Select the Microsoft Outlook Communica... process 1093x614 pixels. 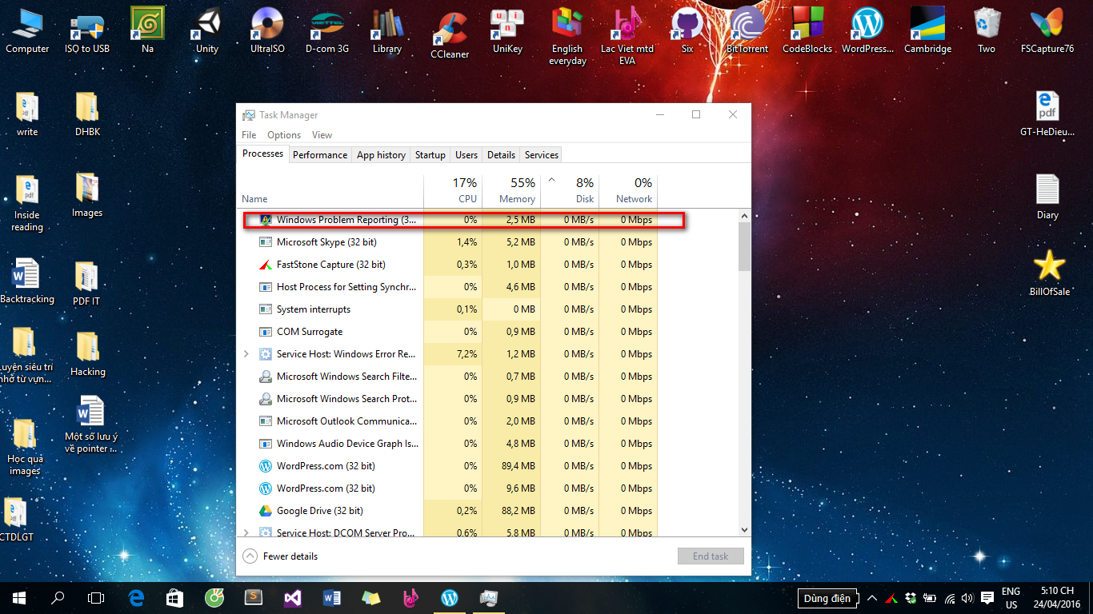point(449,421)
